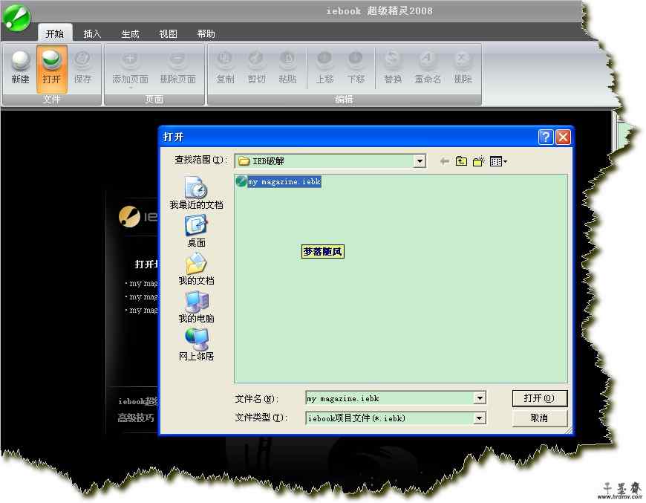The height and width of the screenshot is (503, 646).
Task: Click the 删除 (Delete) ribbon icon
Action: pyautogui.click(x=463, y=67)
